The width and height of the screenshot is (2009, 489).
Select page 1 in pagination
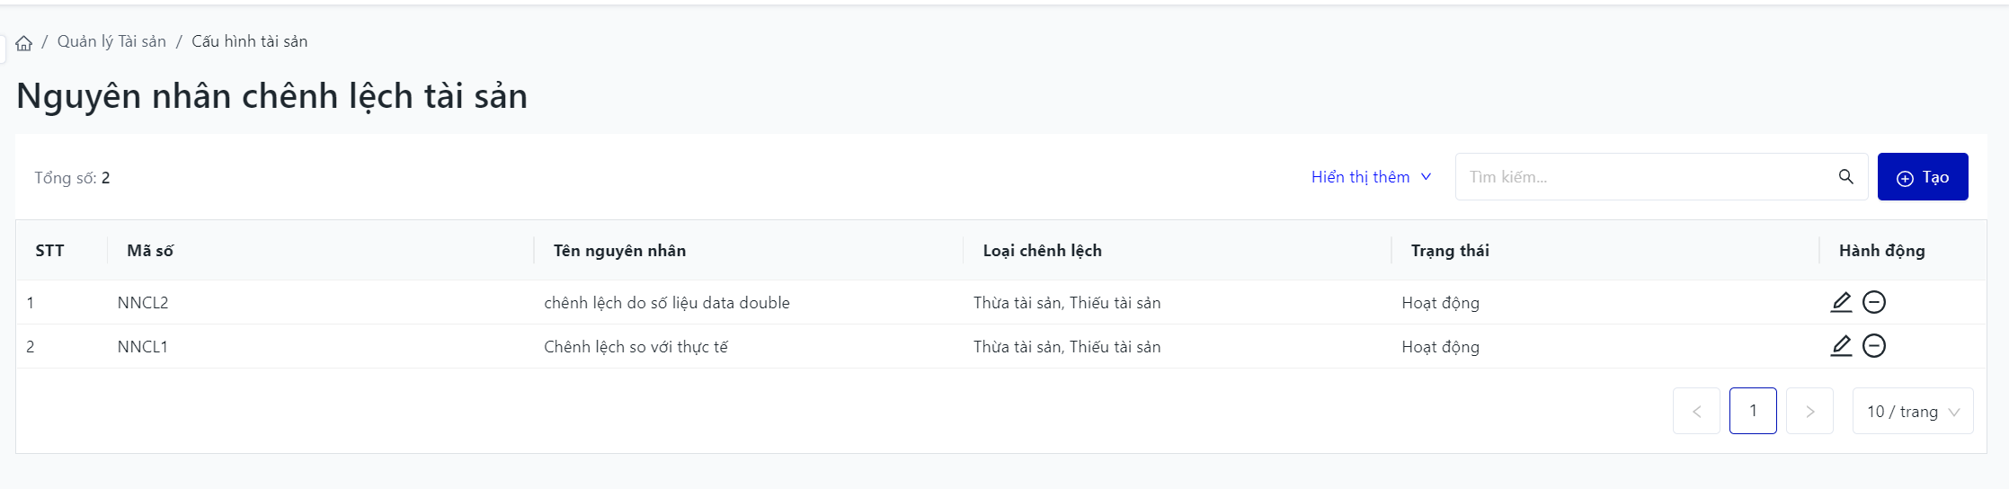pos(1753,411)
